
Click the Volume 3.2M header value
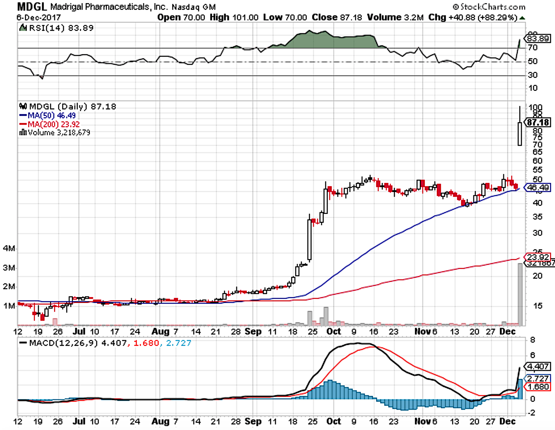click(x=395, y=17)
